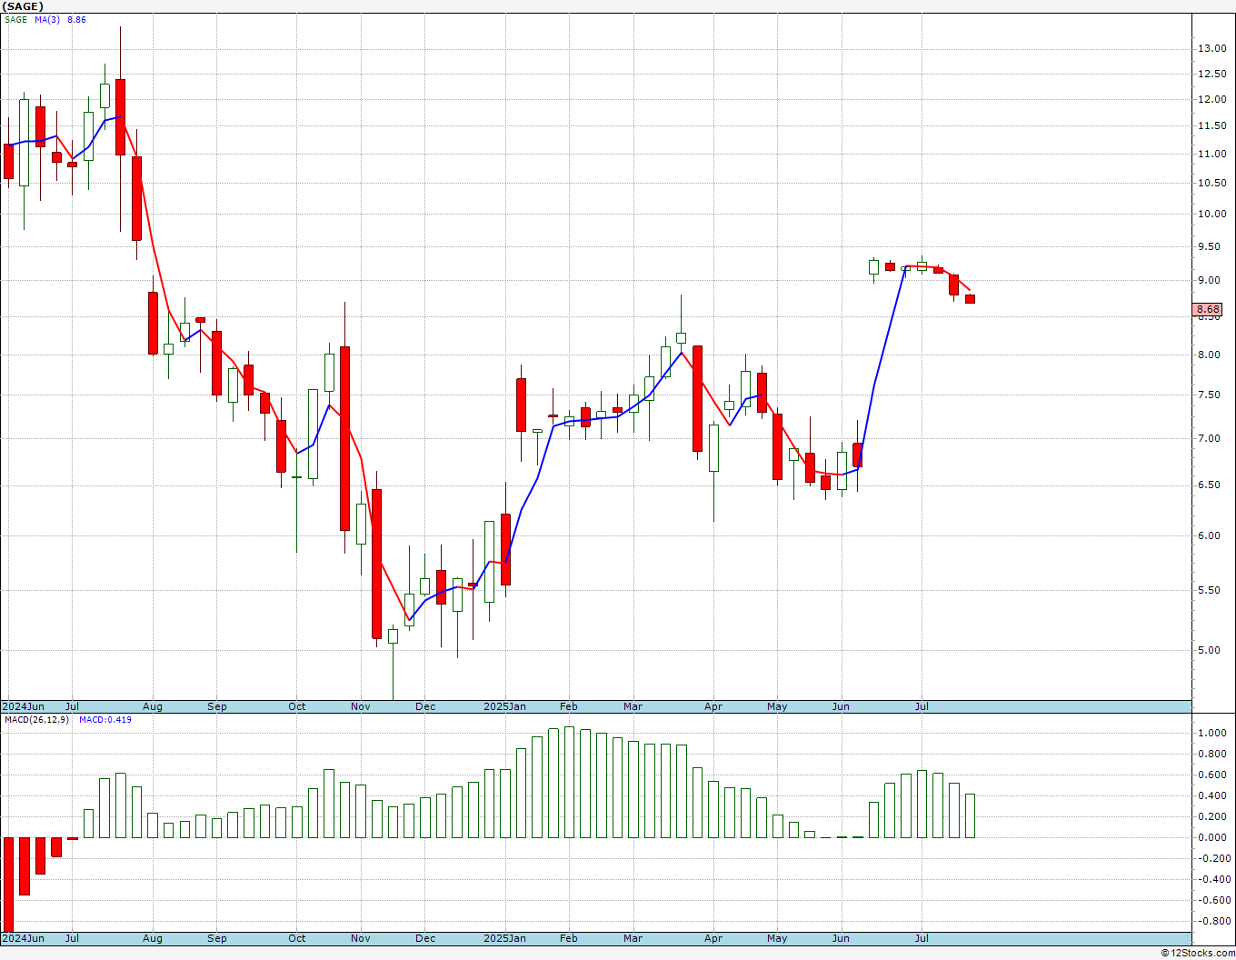This screenshot has width=1236, height=960.
Task: Click the 6.00 price axis label
Action: [x=1209, y=535]
